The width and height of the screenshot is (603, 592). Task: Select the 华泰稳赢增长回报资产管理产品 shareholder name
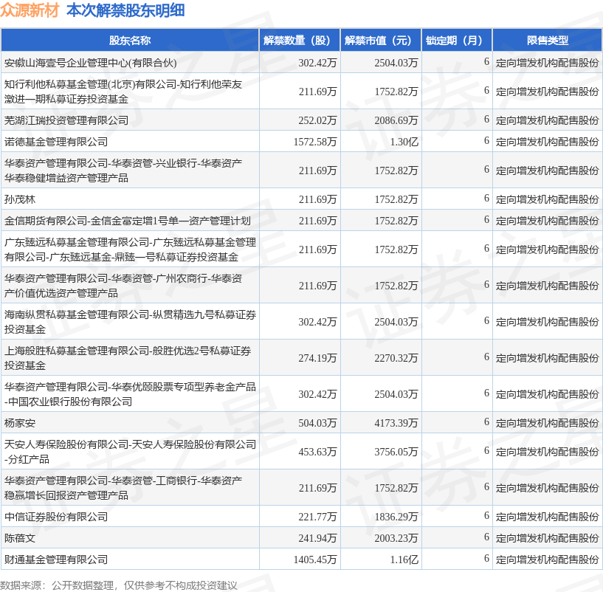point(123,488)
